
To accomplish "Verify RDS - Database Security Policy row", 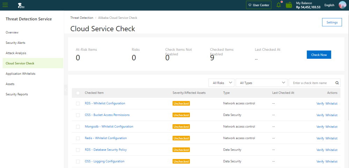I will 320,150.
